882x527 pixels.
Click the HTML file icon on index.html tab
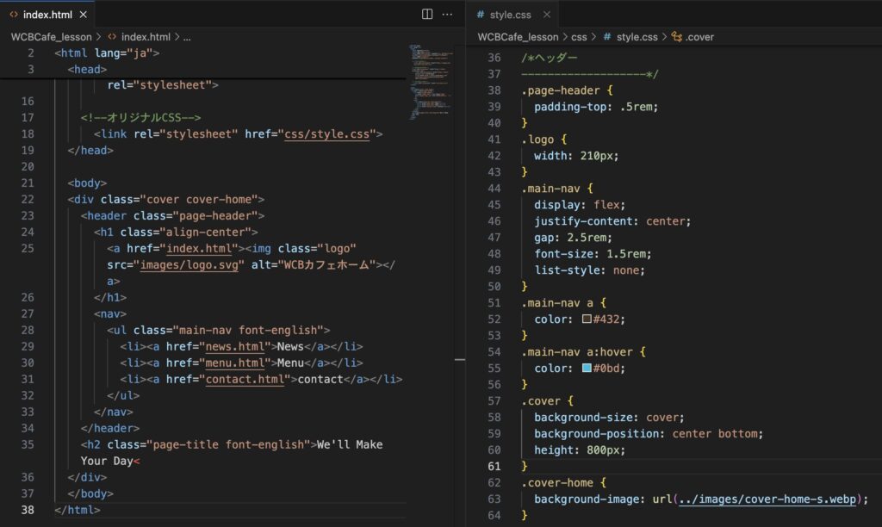tap(14, 15)
